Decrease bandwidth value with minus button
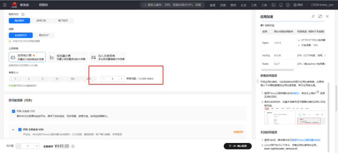 pos(103,79)
